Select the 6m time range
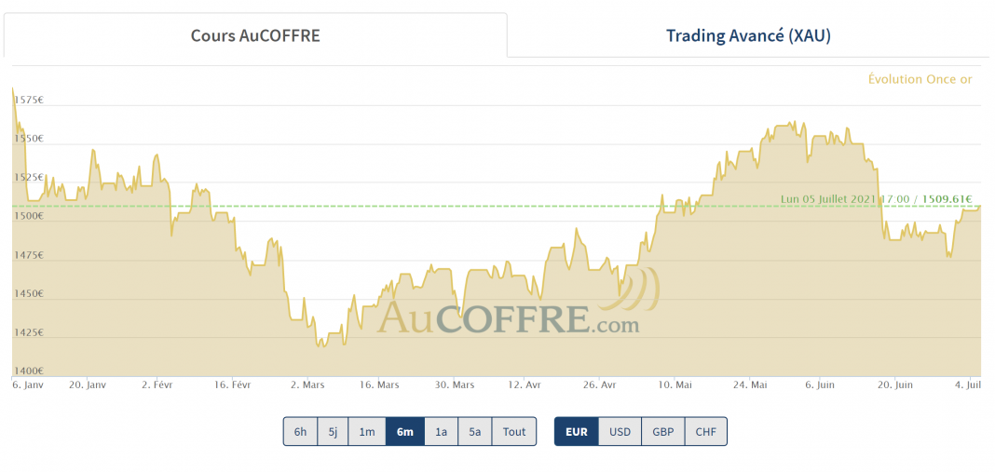The image size is (995, 472). (405, 431)
